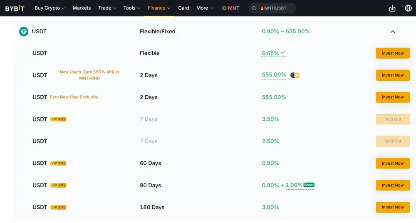Image resolution: width=416 pixels, height=223 pixels.
Task: Collapse the USDT products list
Action: coord(393,32)
